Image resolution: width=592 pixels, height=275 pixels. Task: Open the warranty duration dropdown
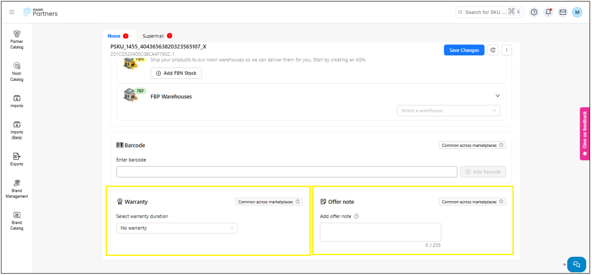pos(177,228)
